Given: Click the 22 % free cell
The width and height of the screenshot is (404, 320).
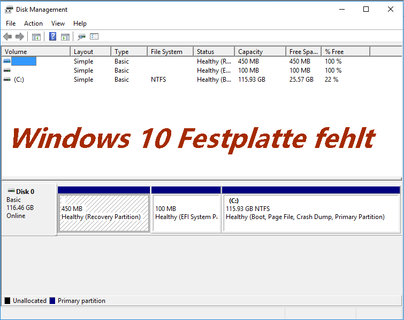Looking at the screenshot, I should click(x=332, y=80).
